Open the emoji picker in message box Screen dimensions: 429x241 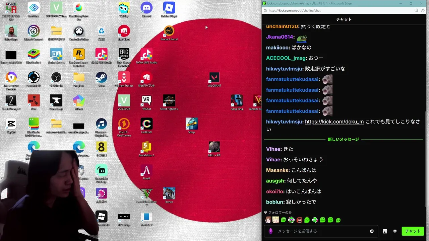point(372,231)
